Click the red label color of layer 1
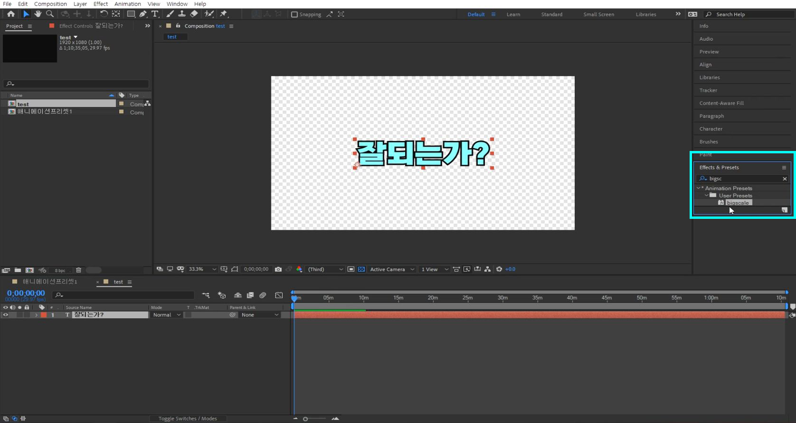 pos(44,315)
